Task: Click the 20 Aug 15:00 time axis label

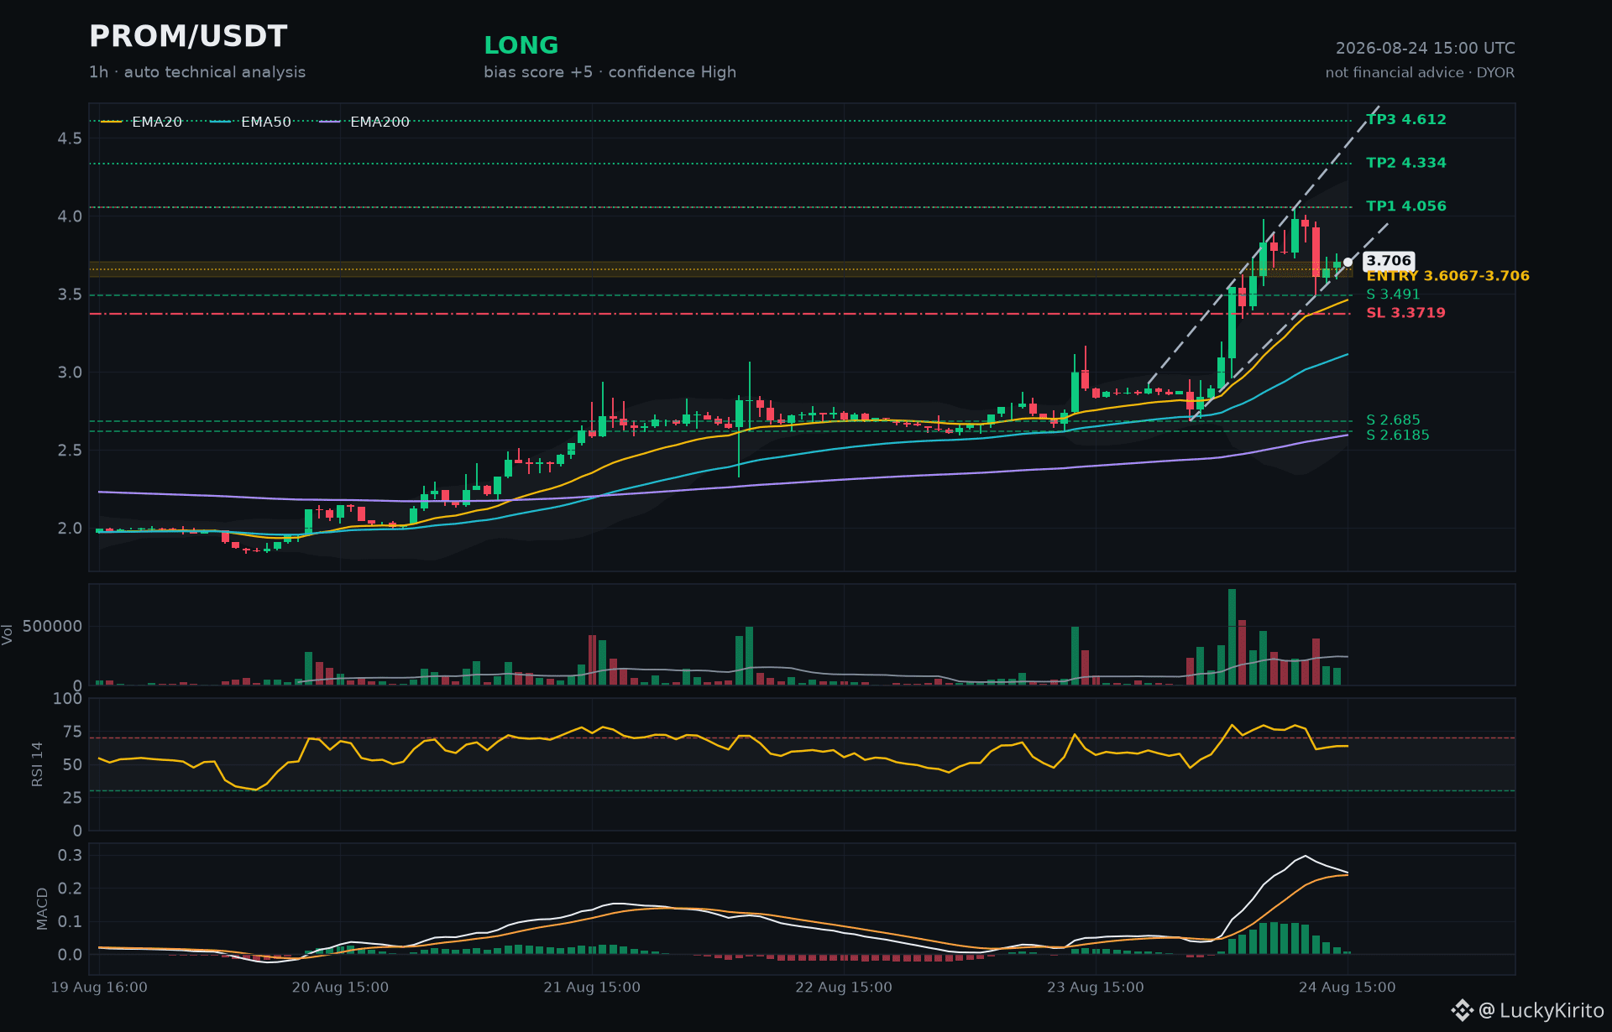Action: pos(340,988)
